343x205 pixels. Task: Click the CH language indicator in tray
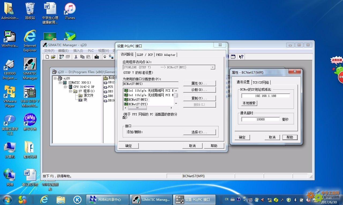click(x=227, y=199)
